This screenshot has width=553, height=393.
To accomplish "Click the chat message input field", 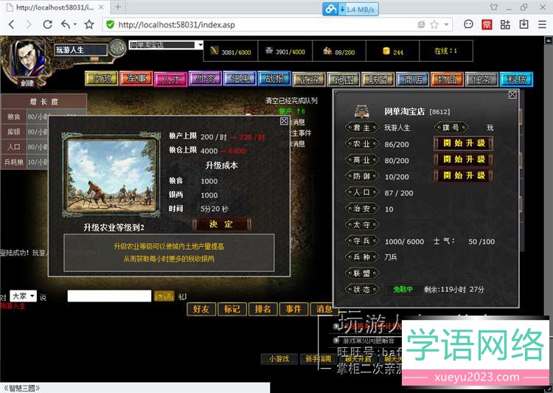I will (x=109, y=296).
